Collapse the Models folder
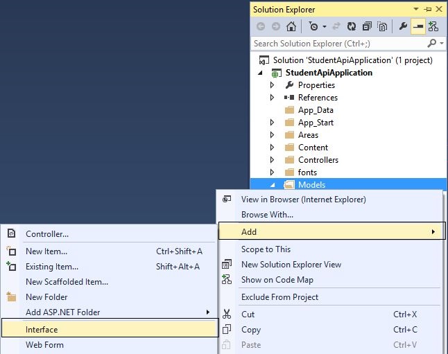The height and width of the screenshot is (354, 448). click(x=273, y=185)
